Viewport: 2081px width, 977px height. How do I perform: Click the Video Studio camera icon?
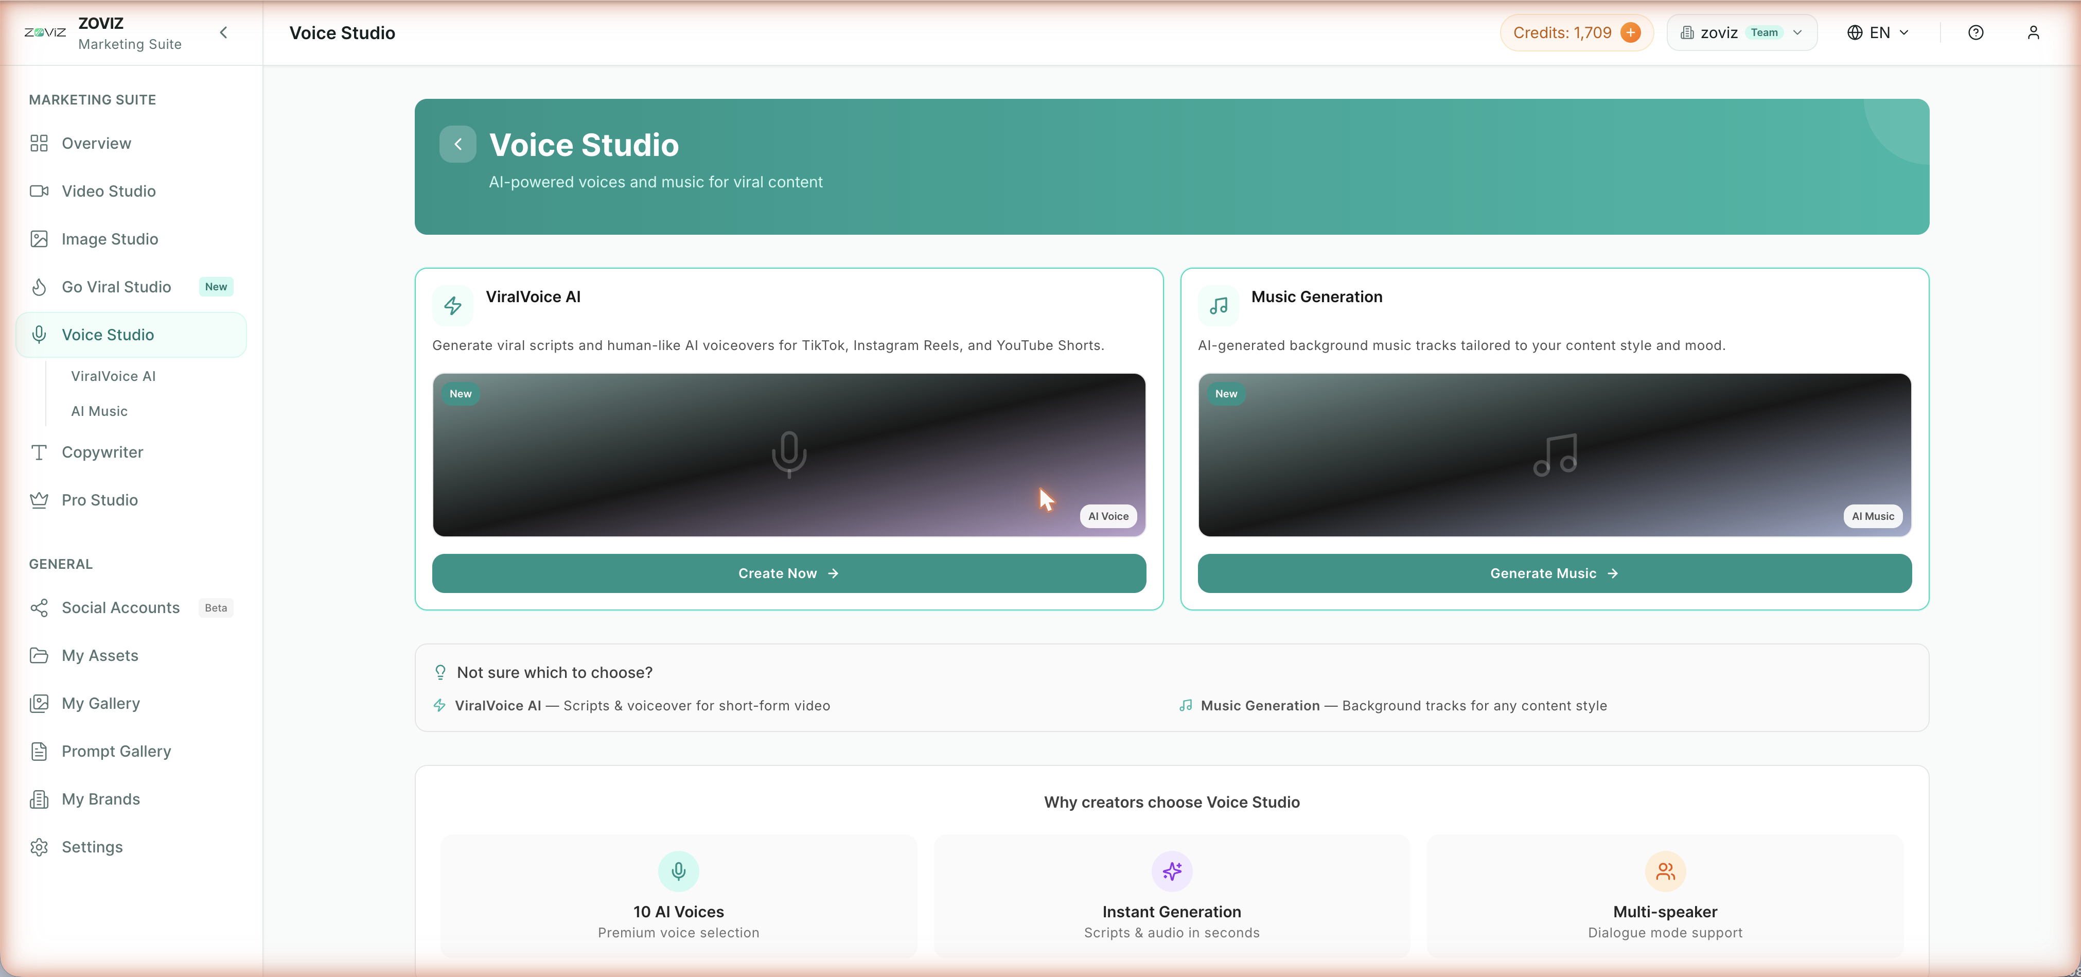pyautogui.click(x=39, y=190)
